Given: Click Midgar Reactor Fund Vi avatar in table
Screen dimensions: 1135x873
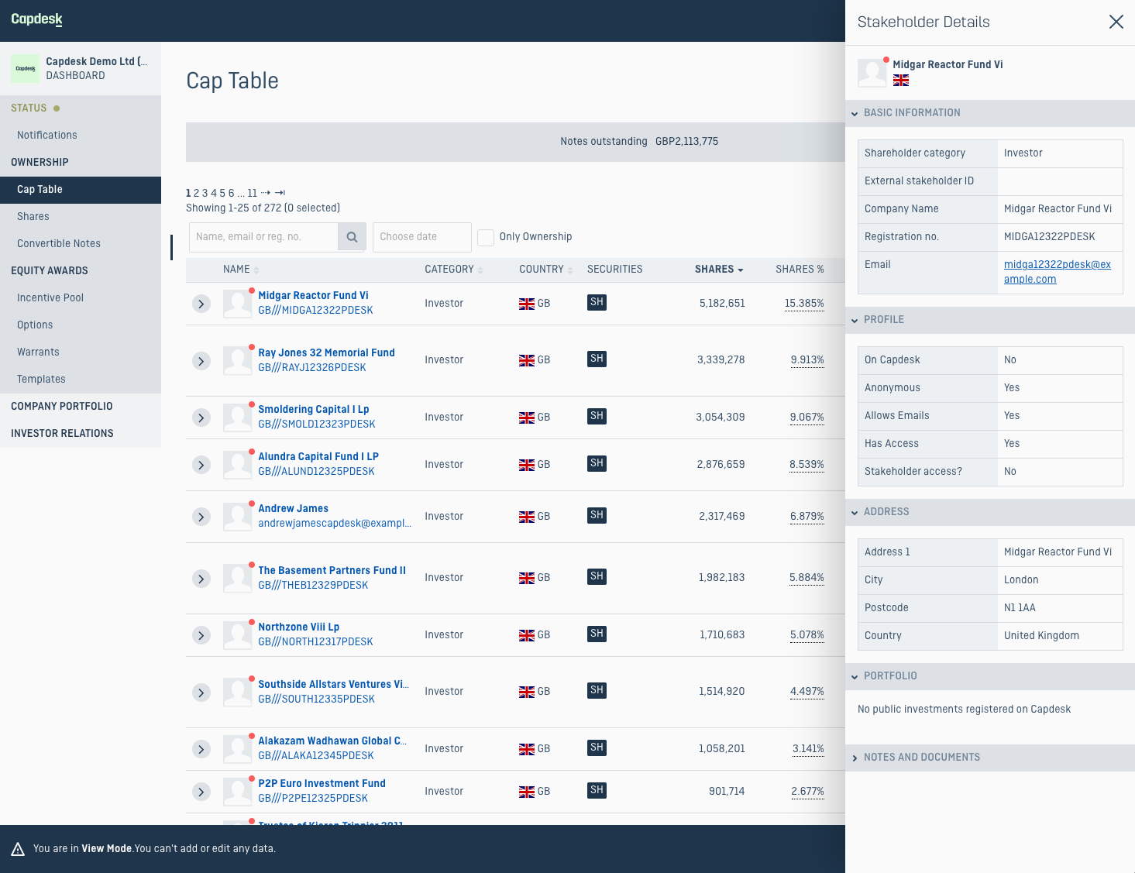Looking at the screenshot, I should tap(237, 304).
